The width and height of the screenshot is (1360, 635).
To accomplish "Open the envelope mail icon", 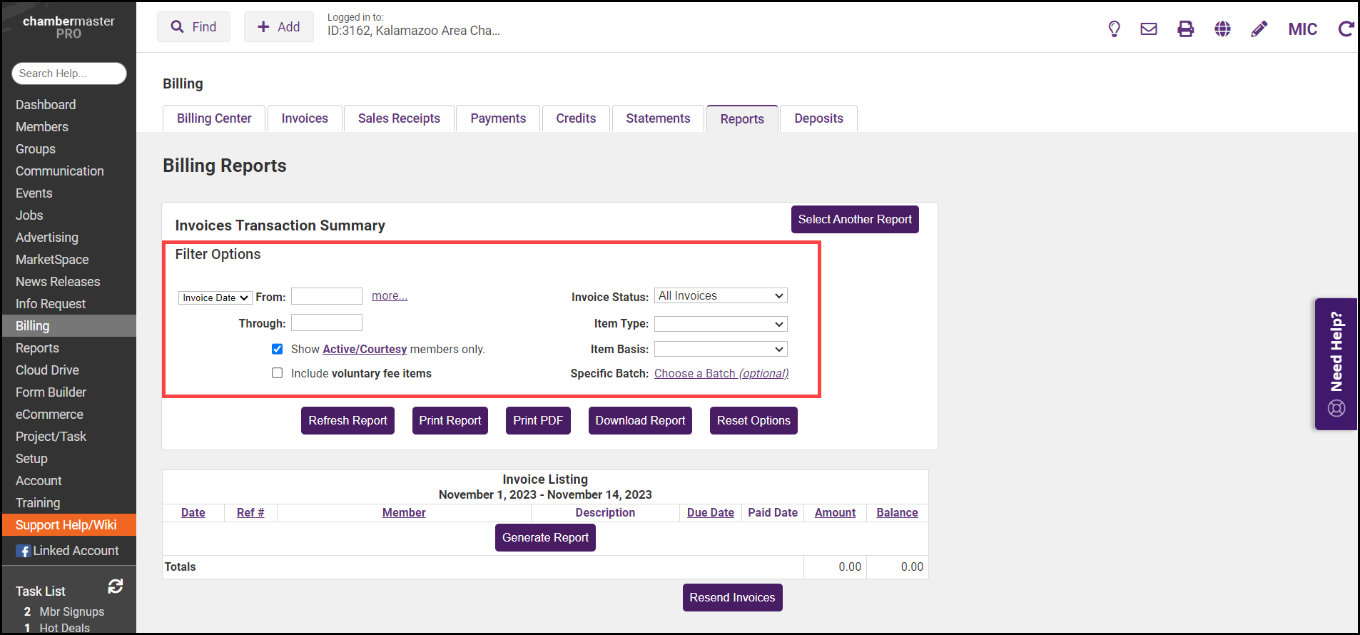I will (x=1148, y=29).
